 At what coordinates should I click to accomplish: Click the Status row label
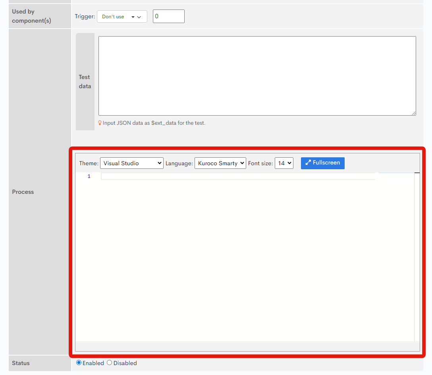click(21, 363)
